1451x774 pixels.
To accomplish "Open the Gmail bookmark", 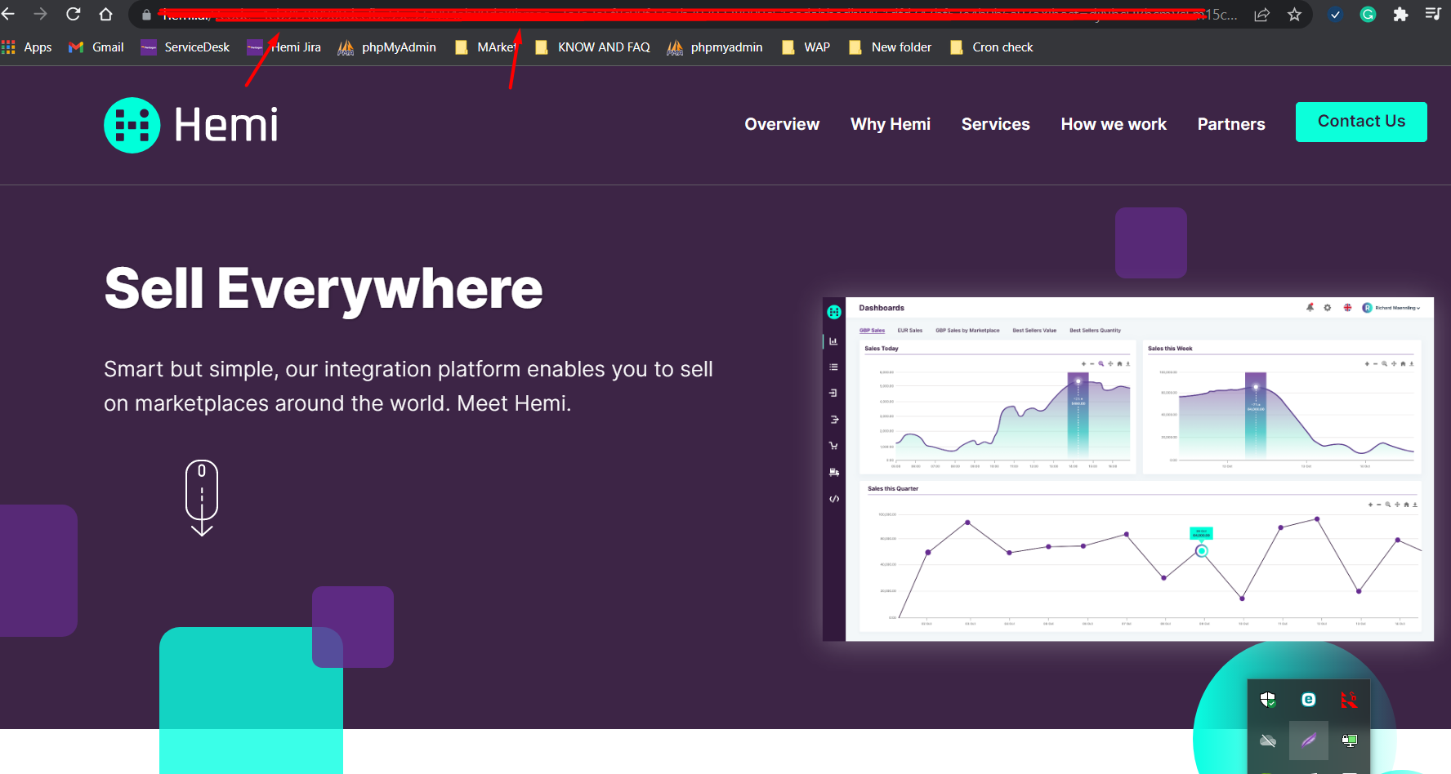I will 96,47.
